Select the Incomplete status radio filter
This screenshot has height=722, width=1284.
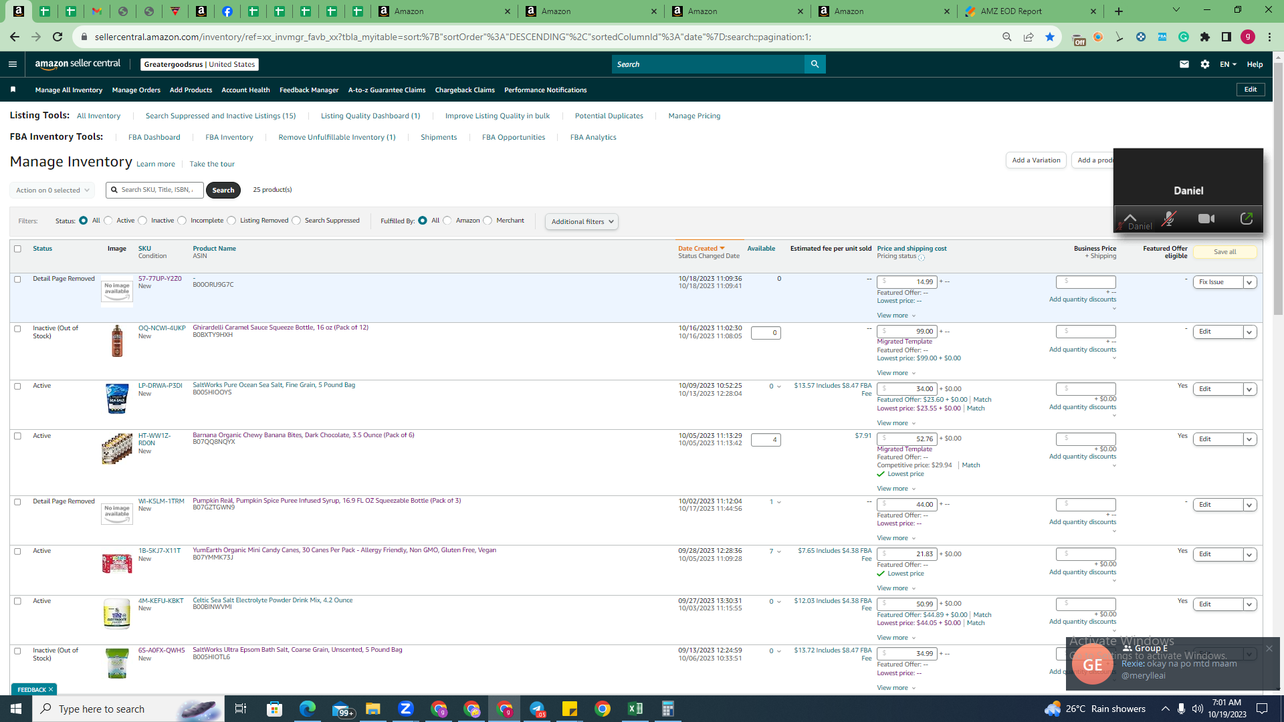tap(182, 221)
